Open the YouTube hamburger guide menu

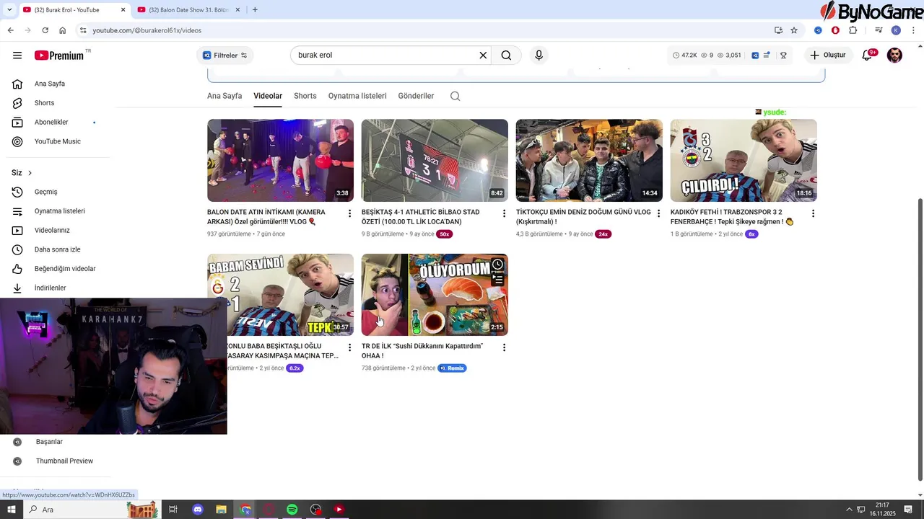tap(17, 56)
